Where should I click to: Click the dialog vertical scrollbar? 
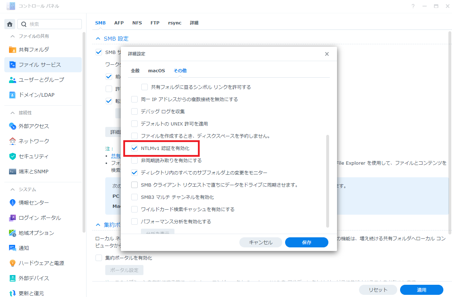(328, 181)
